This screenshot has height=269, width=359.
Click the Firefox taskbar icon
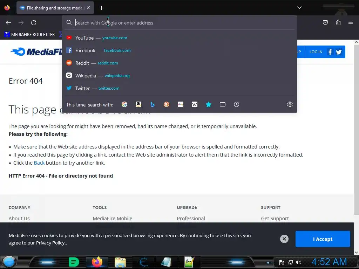(x=97, y=262)
